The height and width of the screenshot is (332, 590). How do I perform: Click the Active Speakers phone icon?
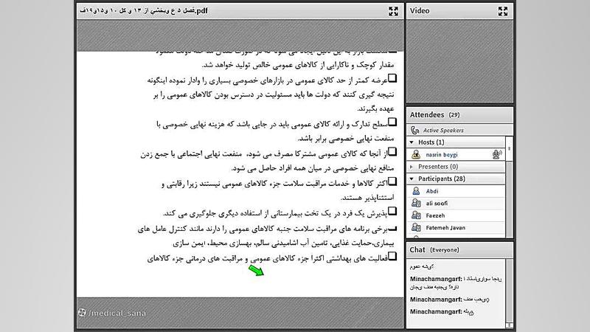click(x=415, y=131)
